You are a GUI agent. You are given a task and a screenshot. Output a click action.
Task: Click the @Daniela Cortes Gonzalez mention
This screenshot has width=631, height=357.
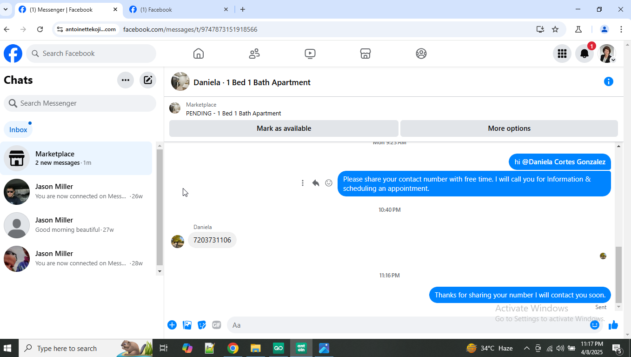564,162
